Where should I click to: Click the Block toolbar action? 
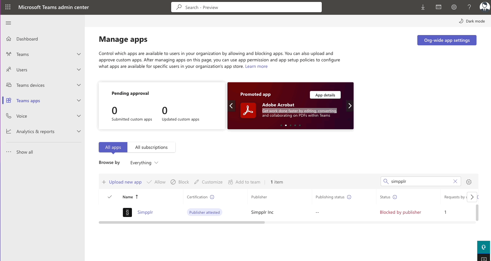pyautogui.click(x=180, y=182)
